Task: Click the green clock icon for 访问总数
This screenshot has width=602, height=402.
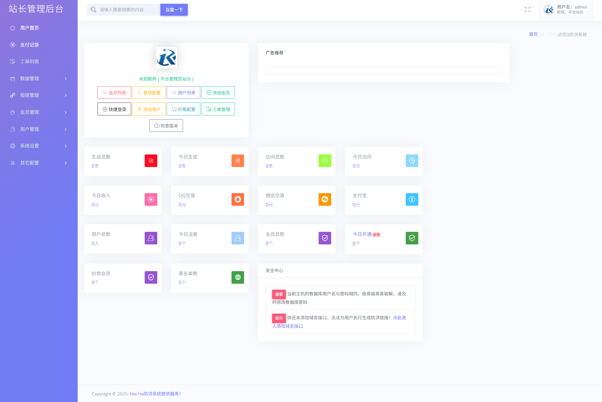Action: 325,161
